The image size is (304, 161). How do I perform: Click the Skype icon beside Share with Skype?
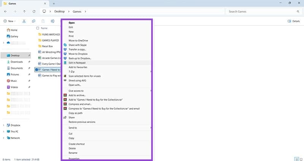(x=65, y=45)
